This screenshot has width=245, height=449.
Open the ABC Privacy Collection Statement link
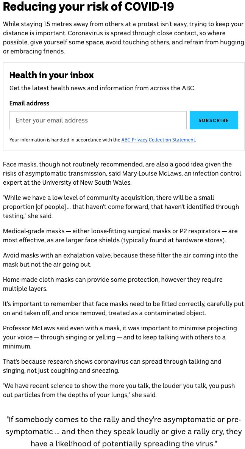click(158, 140)
